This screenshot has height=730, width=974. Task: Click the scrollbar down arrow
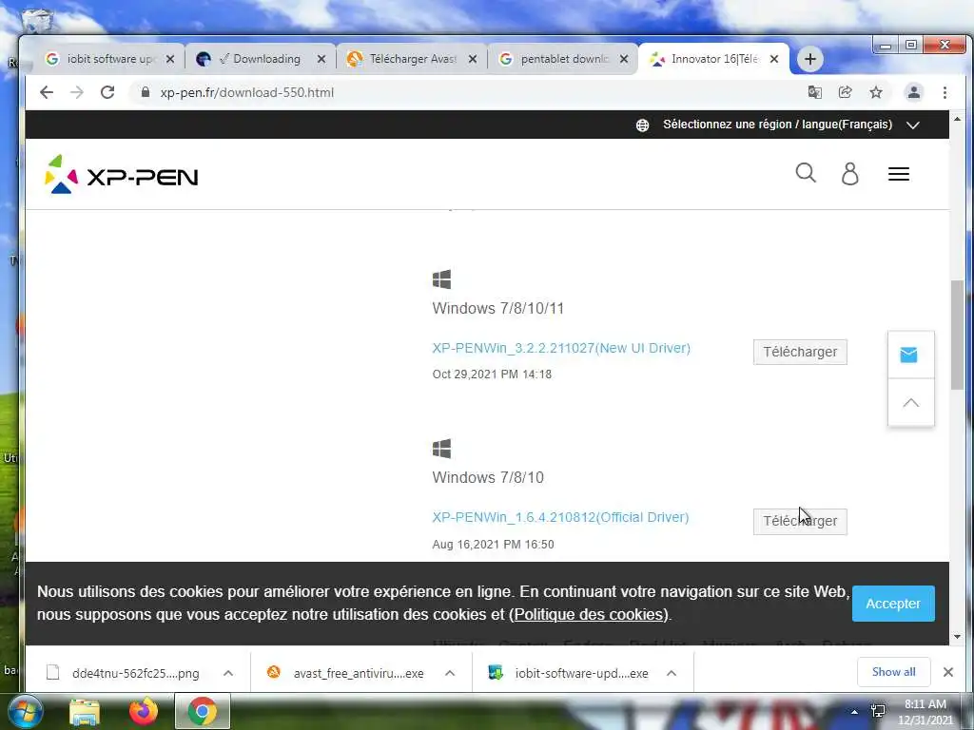click(957, 637)
